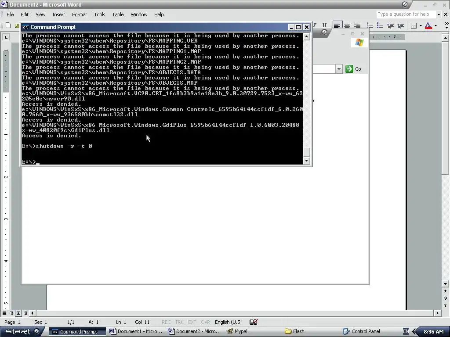Close the Word document with X button
Screen dimensions: 450x337
coord(446,14)
